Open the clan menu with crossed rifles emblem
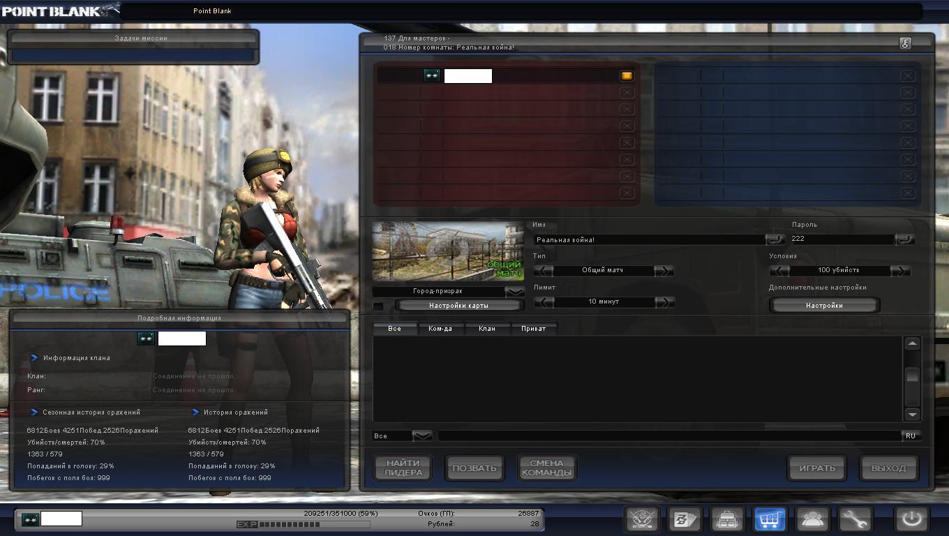This screenshot has height=536, width=949. [x=642, y=519]
